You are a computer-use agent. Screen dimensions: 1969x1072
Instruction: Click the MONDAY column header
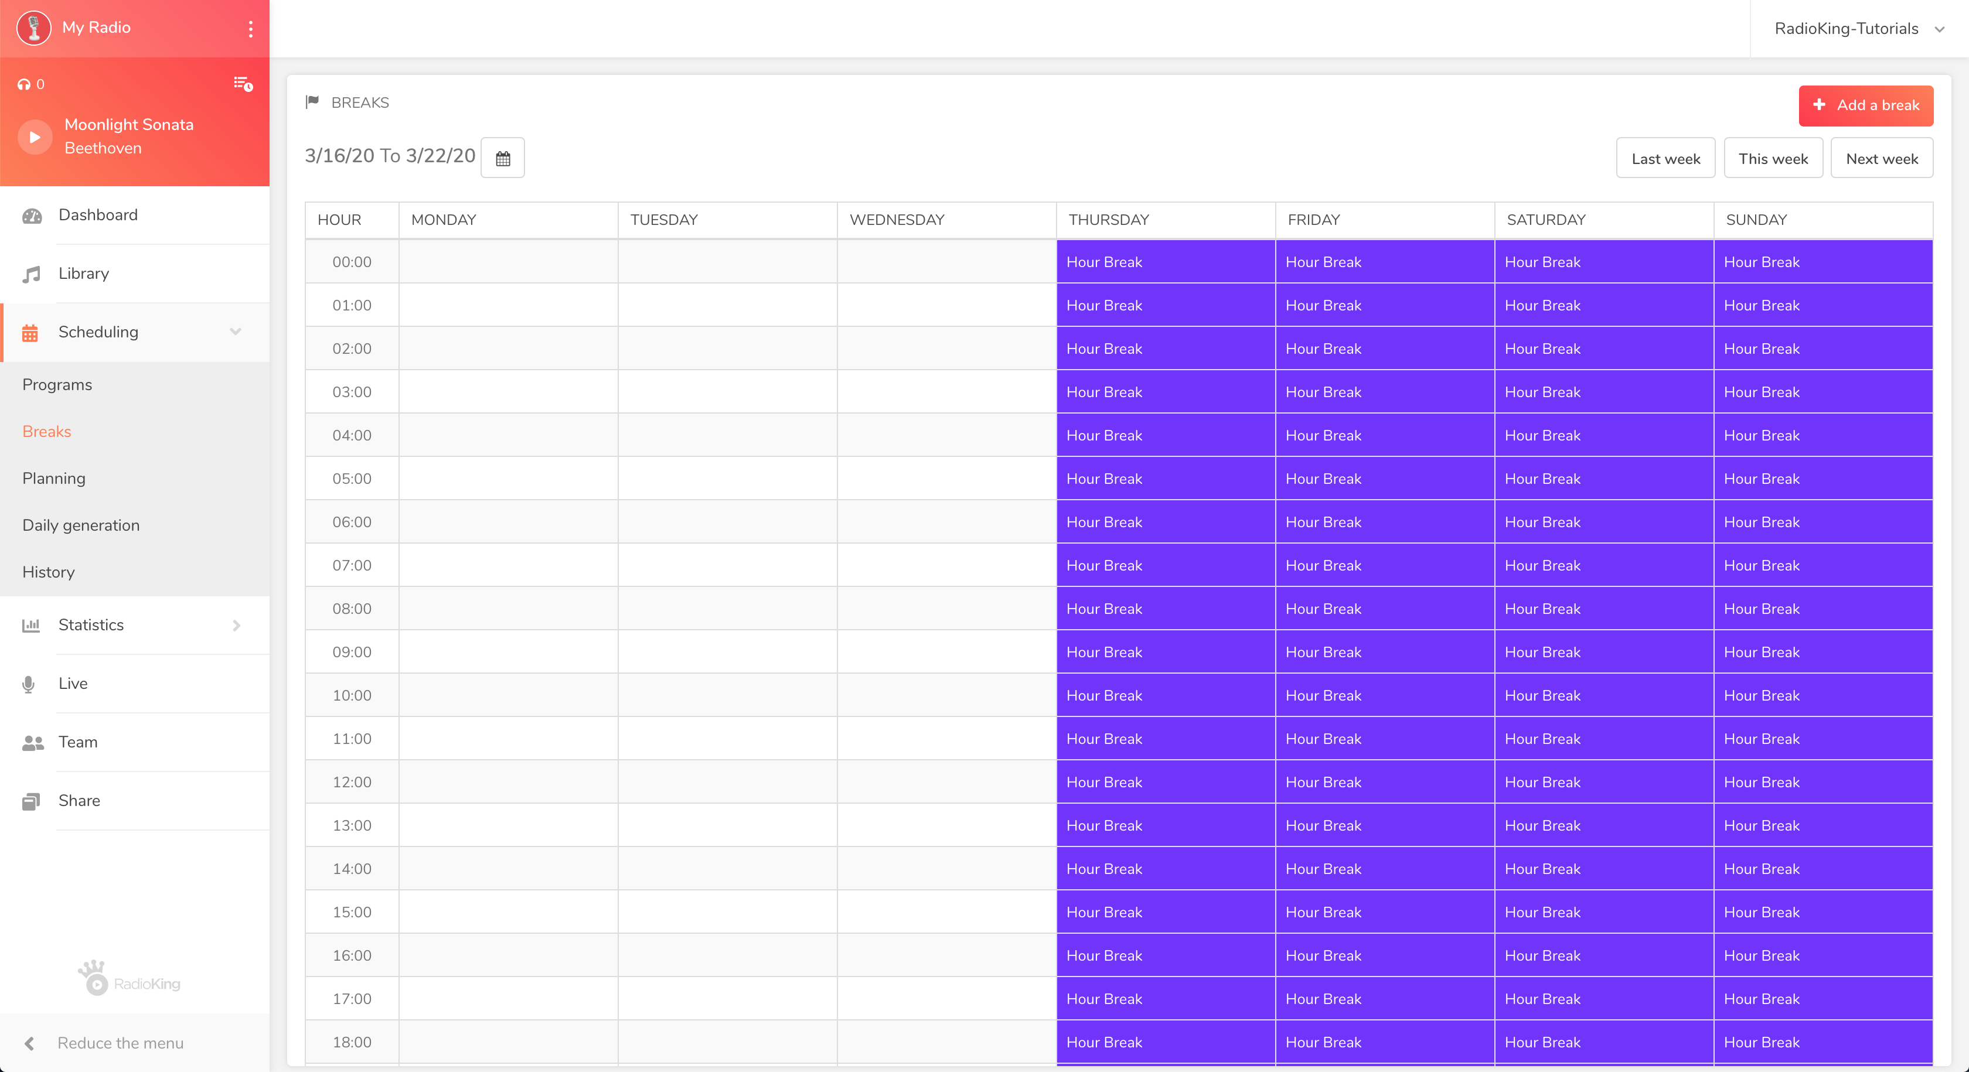pos(508,220)
